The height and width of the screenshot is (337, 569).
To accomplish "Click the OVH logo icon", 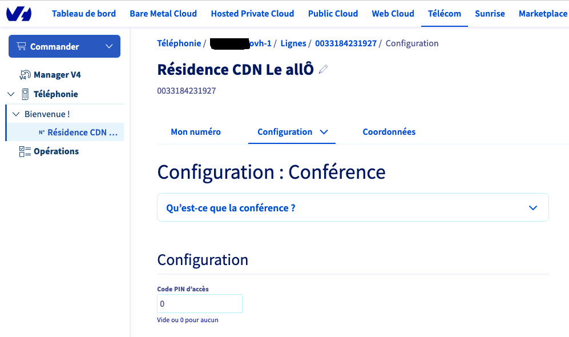I will pyautogui.click(x=19, y=14).
